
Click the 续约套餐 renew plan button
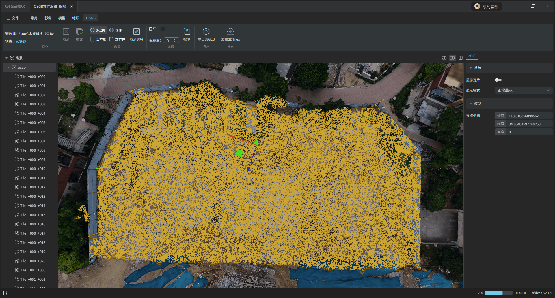click(487, 7)
